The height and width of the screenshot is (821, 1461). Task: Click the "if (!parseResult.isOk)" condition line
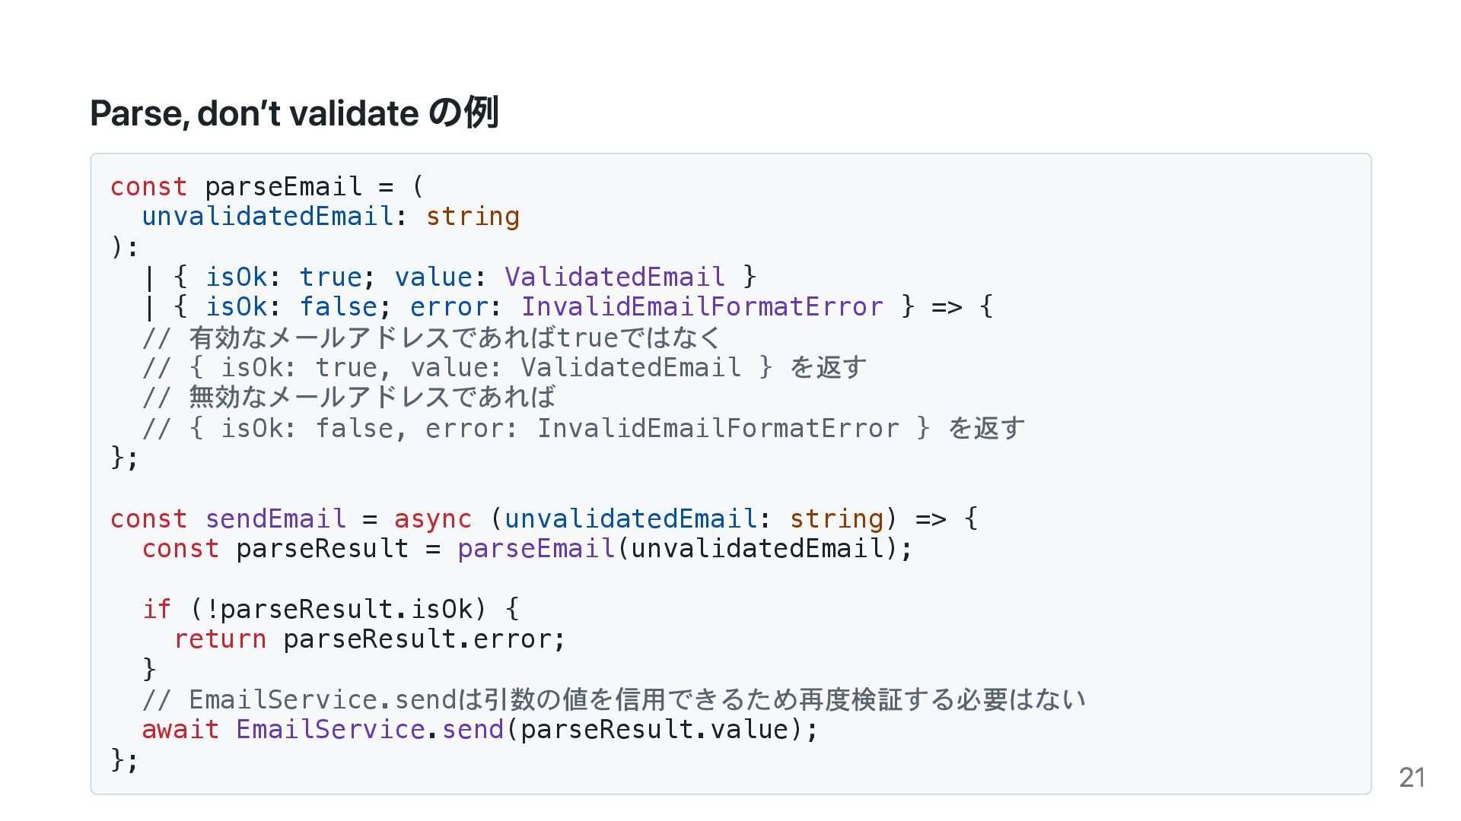tap(330, 609)
